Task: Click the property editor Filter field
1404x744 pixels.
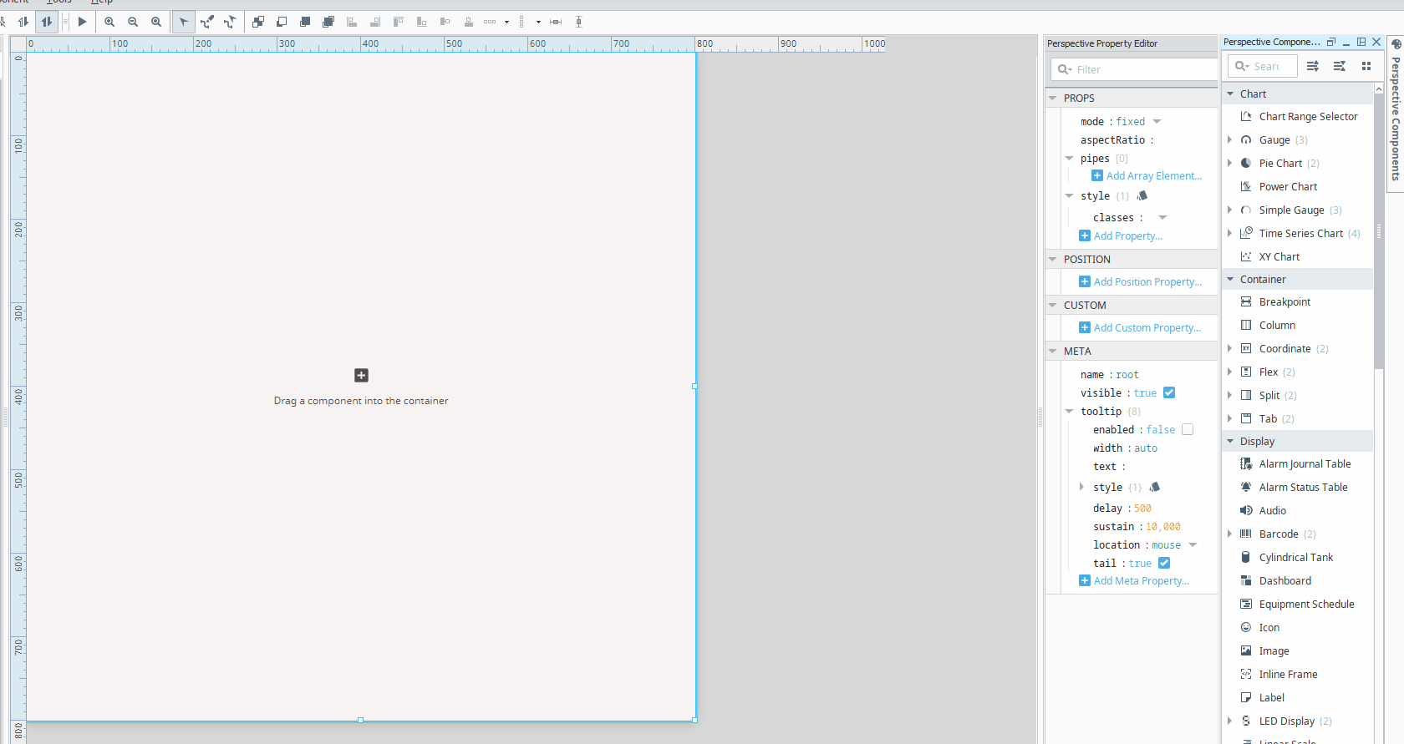Action: pos(1134,69)
